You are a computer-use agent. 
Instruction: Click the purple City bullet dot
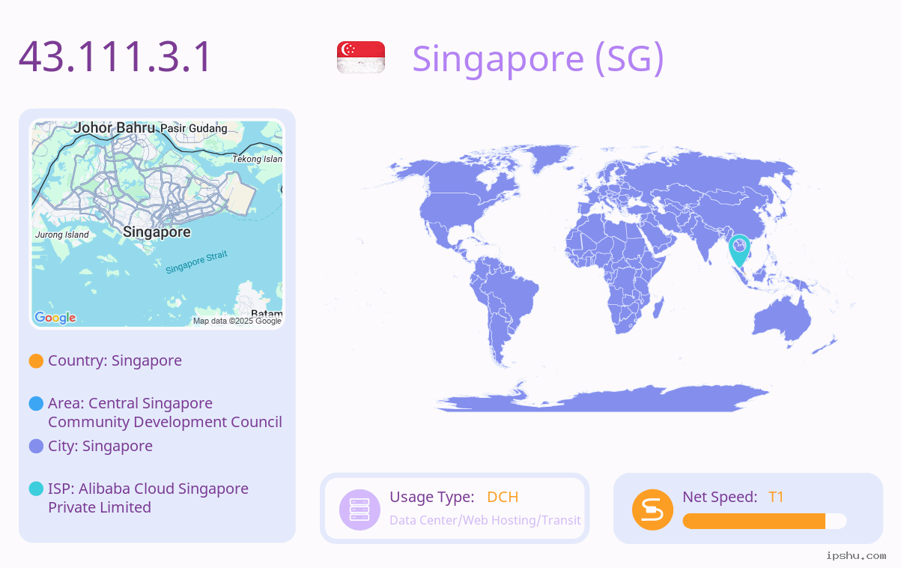coord(36,447)
